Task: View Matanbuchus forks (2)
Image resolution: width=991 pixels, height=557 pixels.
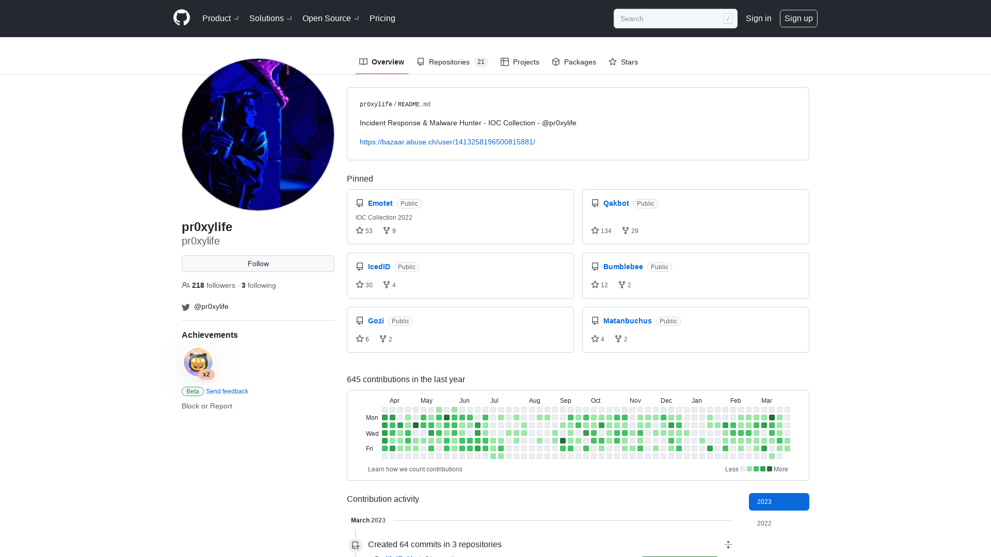Action: pos(621,339)
